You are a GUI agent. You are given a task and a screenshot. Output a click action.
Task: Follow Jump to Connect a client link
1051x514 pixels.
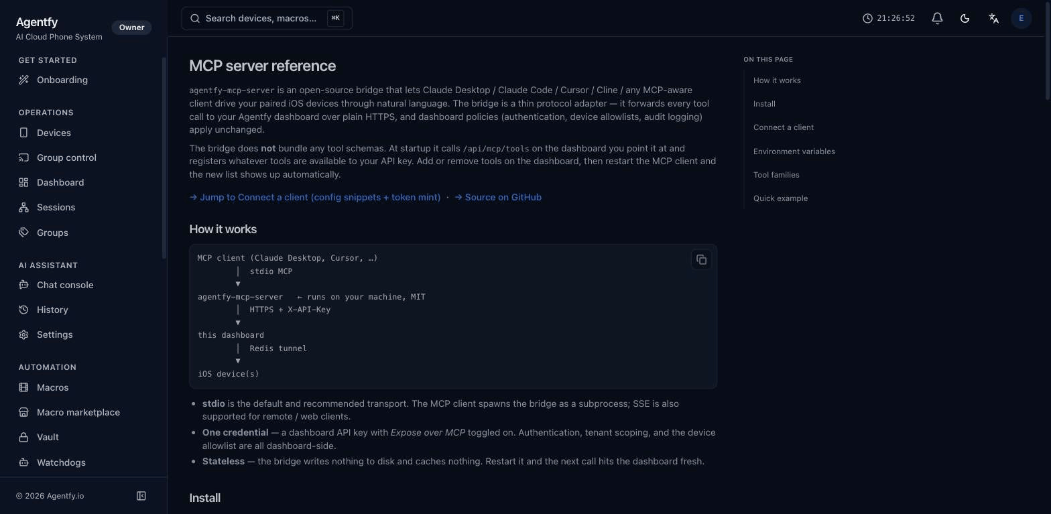(x=315, y=198)
